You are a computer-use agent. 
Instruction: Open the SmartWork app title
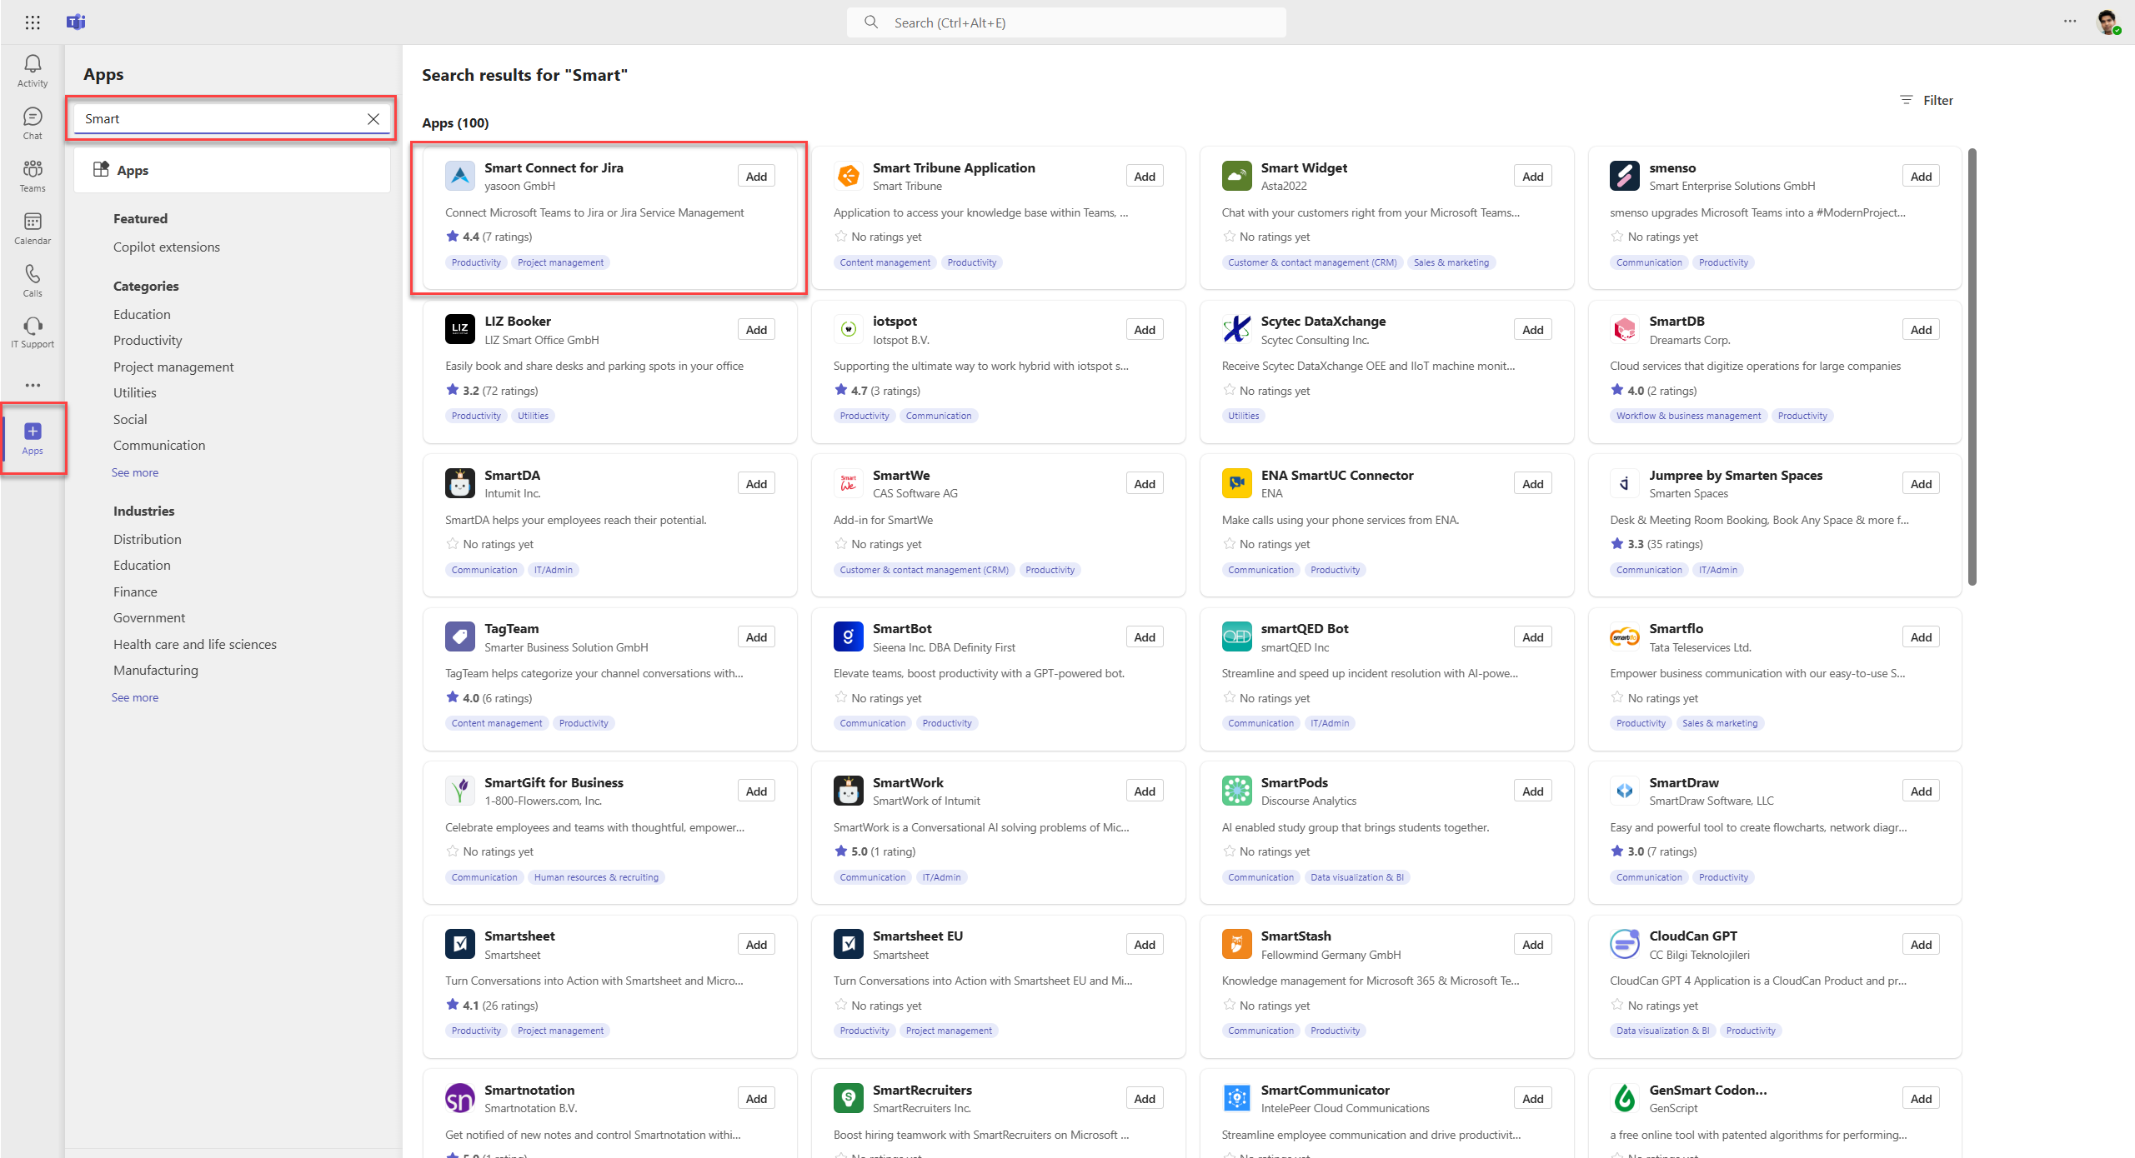(x=908, y=782)
